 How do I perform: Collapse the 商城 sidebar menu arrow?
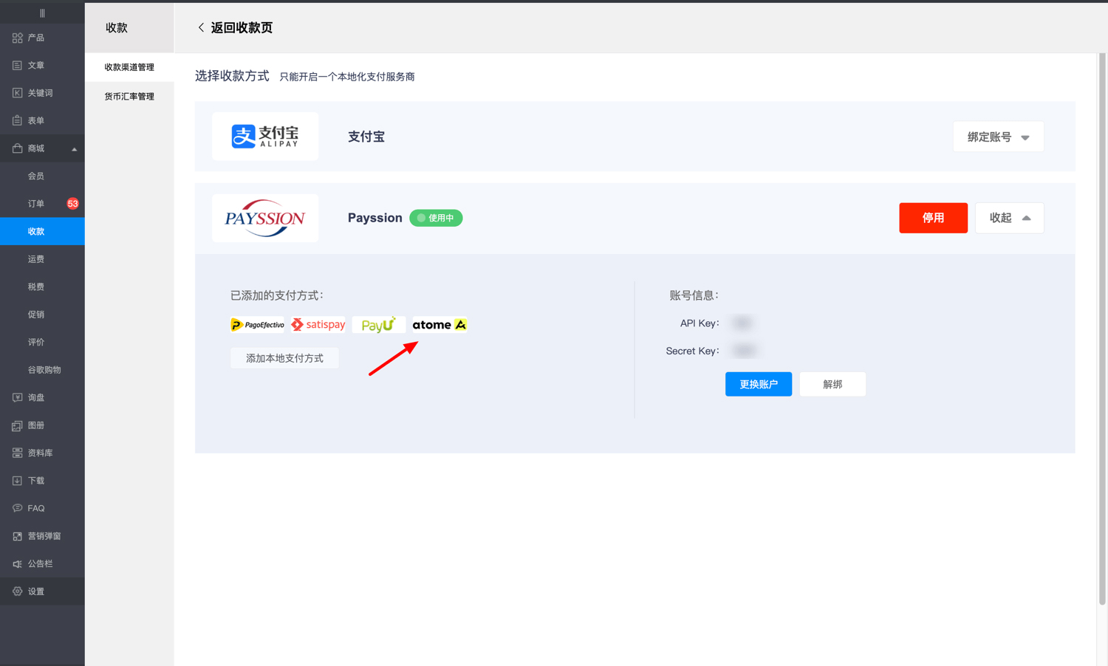pyautogui.click(x=74, y=149)
